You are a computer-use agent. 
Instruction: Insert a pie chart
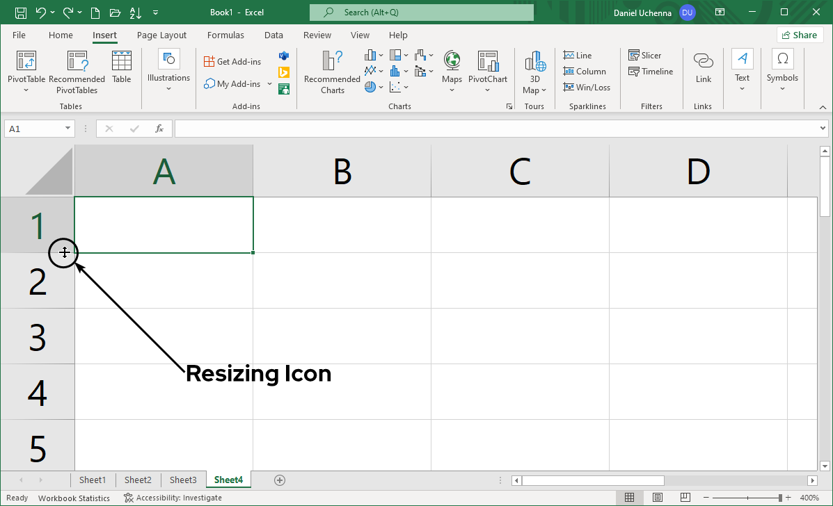point(370,86)
